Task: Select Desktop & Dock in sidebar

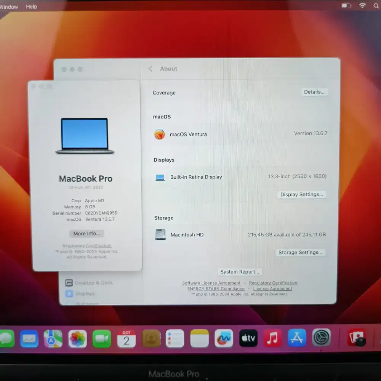Action: click(93, 283)
